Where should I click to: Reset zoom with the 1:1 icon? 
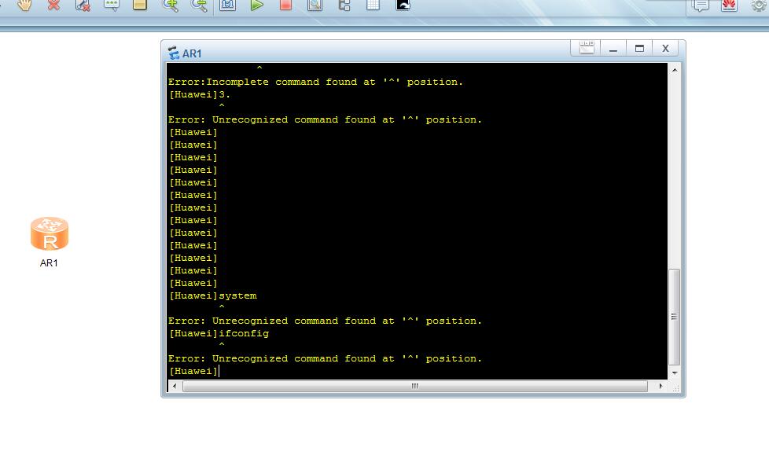coord(227,6)
